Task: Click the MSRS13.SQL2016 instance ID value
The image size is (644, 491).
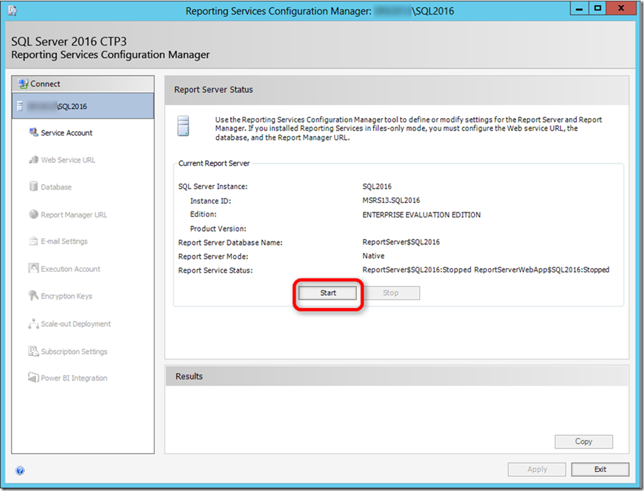Action: coord(391,200)
